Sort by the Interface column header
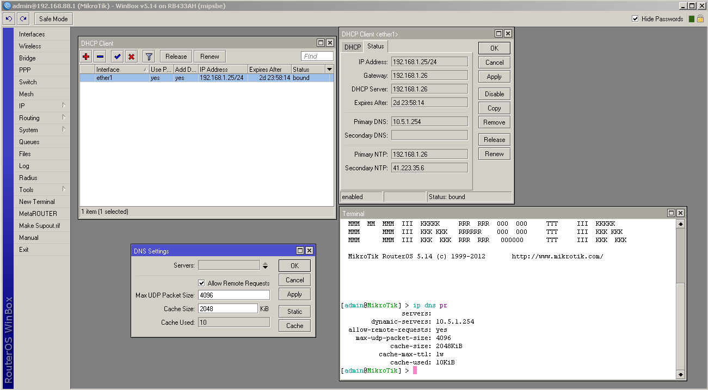This screenshot has width=708, height=390. click(x=122, y=70)
